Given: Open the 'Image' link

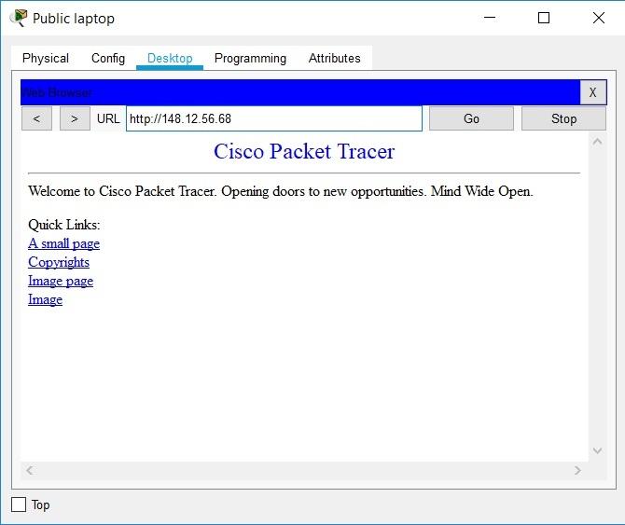Looking at the screenshot, I should click(45, 299).
